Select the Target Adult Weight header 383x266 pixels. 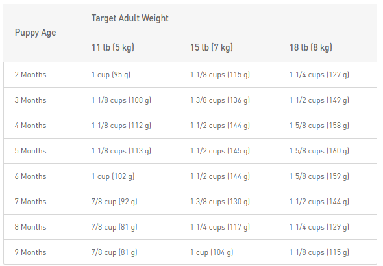click(x=130, y=18)
